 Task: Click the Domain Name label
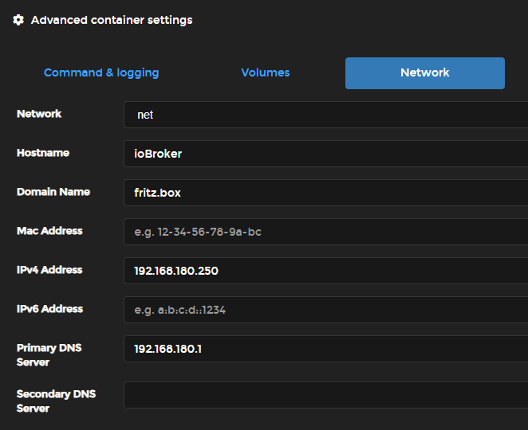(53, 192)
